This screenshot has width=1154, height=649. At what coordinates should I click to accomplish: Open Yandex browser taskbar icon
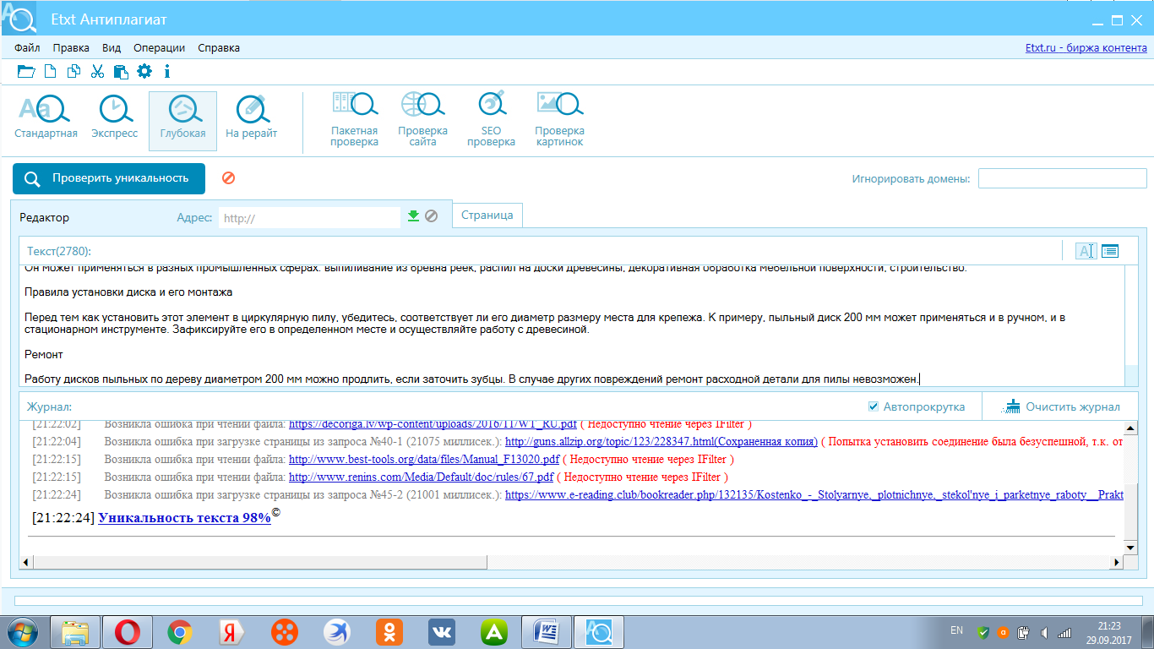coord(232,631)
